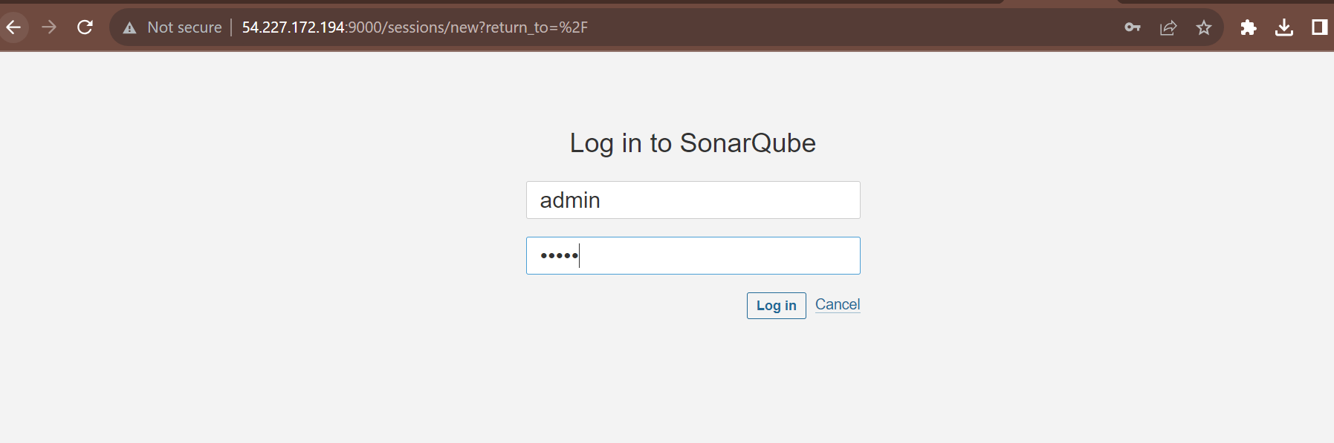
Task: Open the saved passwords key icon
Action: coord(1132,27)
